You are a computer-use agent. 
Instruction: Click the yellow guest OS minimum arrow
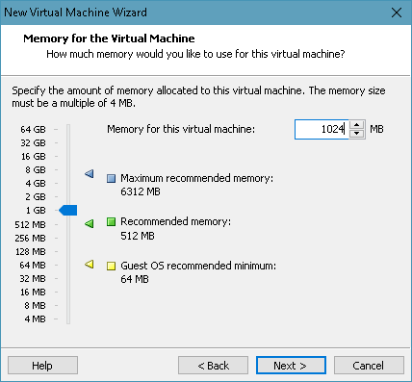[x=90, y=265]
